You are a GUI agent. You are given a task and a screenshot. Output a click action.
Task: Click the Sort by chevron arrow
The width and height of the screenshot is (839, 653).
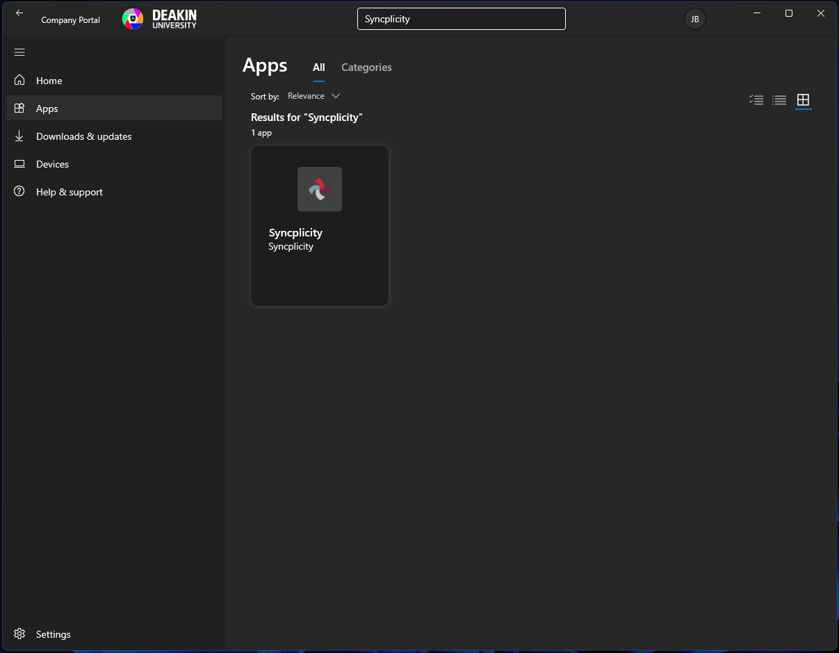point(336,96)
